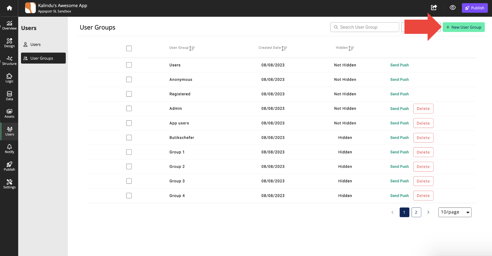Check the Group 3 row checkbox
The image size is (492, 256).
coord(129,181)
